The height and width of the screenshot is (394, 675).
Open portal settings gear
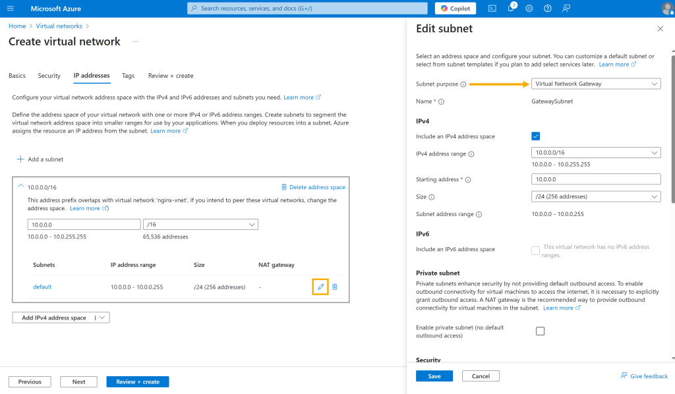pos(529,8)
